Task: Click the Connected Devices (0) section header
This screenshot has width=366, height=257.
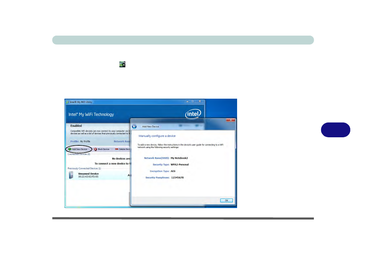Action: (79, 154)
